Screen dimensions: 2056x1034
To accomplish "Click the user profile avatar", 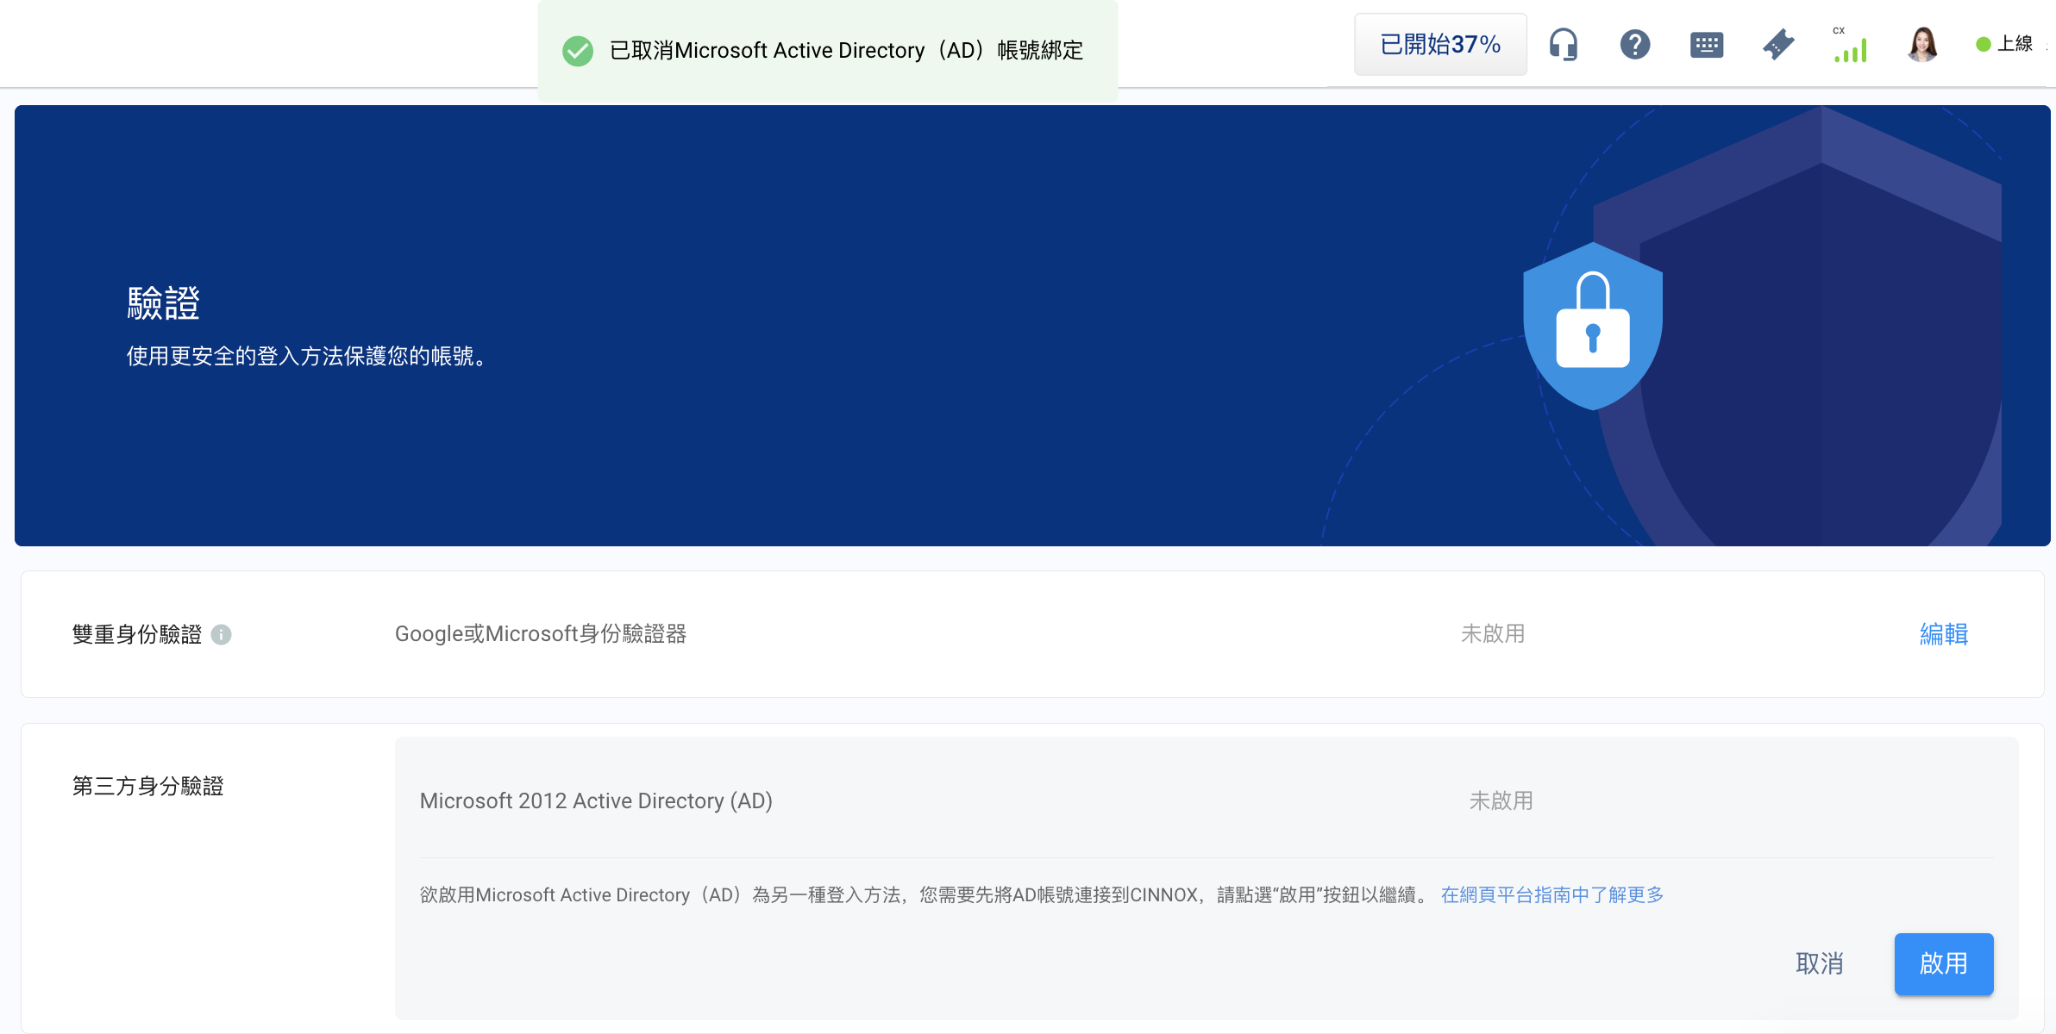I will (1922, 44).
